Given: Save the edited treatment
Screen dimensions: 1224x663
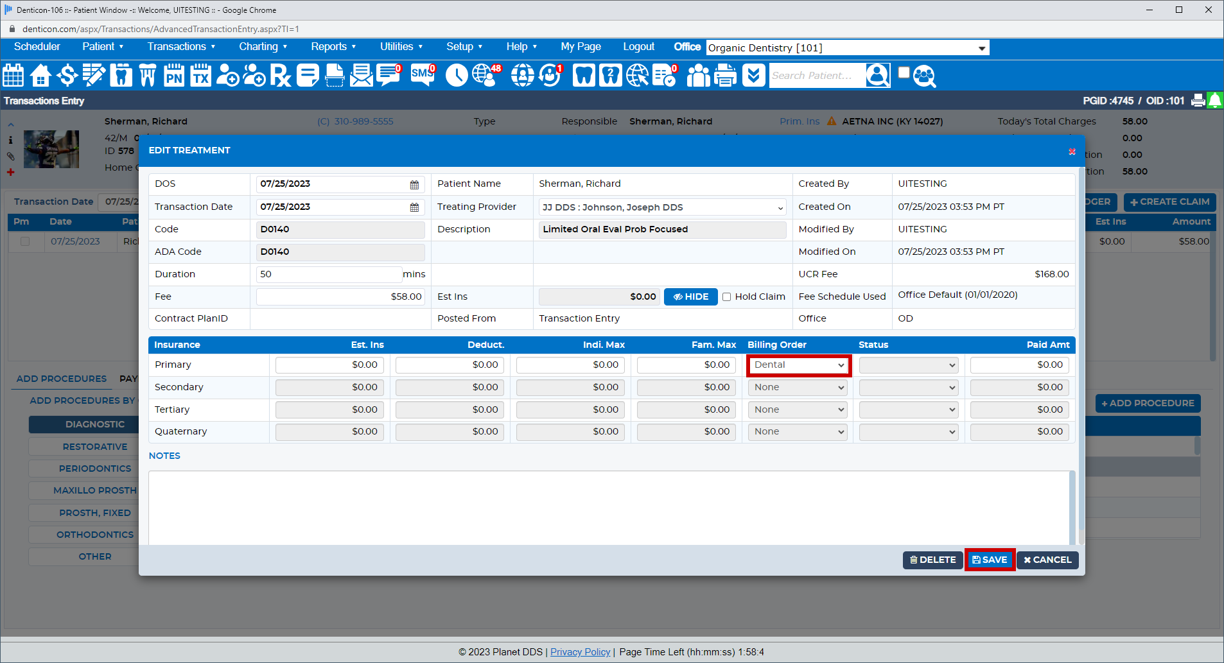Looking at the screenshot, I should click(989, 560).
